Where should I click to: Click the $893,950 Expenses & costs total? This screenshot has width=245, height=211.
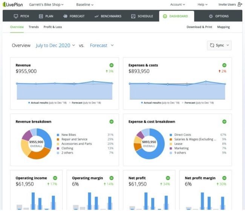tap(139, 71)
